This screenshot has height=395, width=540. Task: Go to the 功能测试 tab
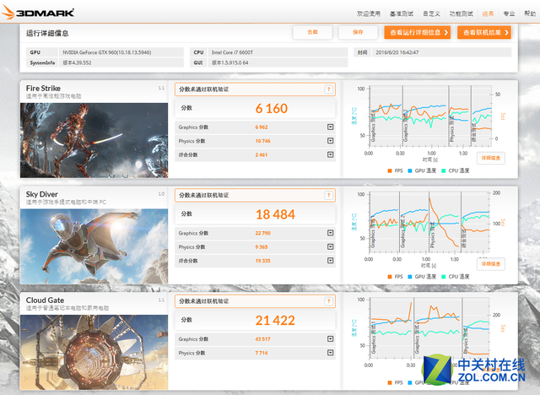tap(462, 14)
